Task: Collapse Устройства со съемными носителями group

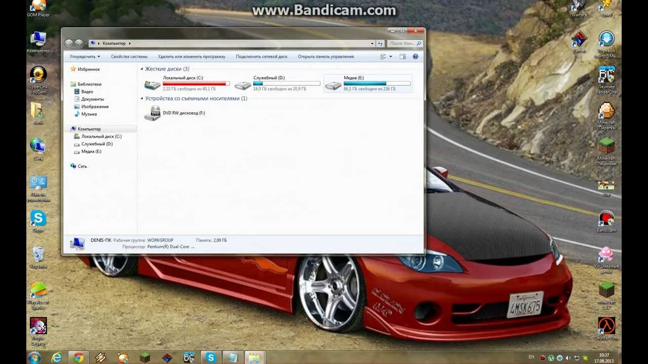Action: 142,99
